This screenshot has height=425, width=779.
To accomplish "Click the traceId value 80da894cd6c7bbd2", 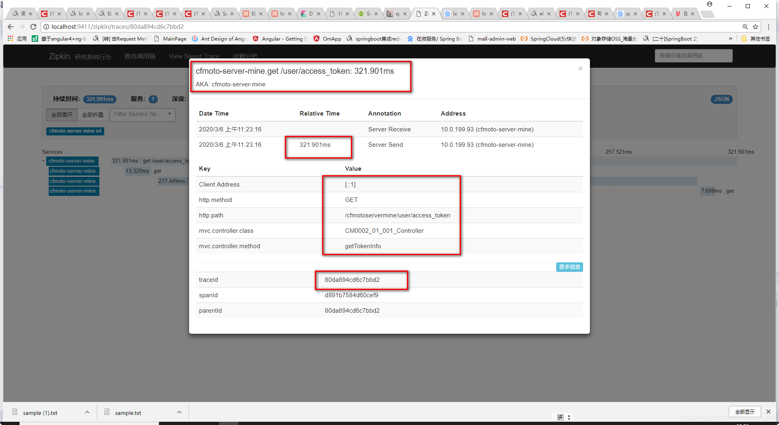I will click(x=352, y=280).
